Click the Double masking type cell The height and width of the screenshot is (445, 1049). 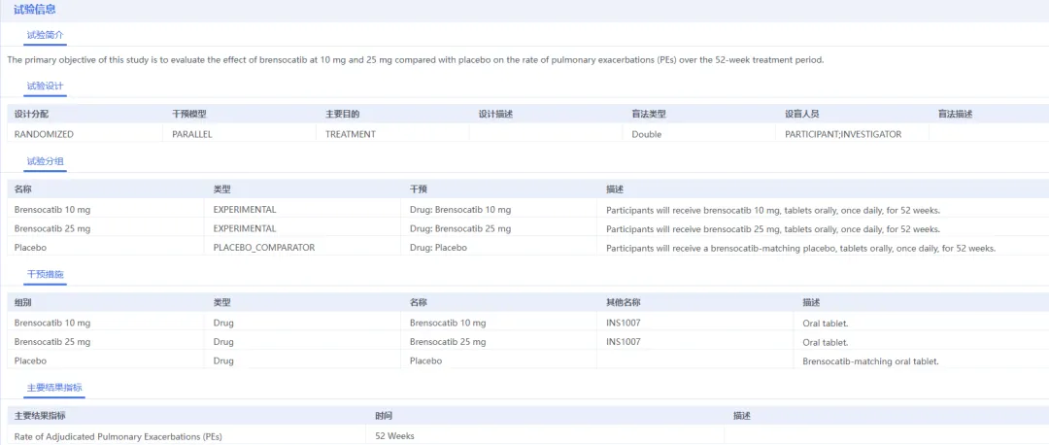(646, 134)
